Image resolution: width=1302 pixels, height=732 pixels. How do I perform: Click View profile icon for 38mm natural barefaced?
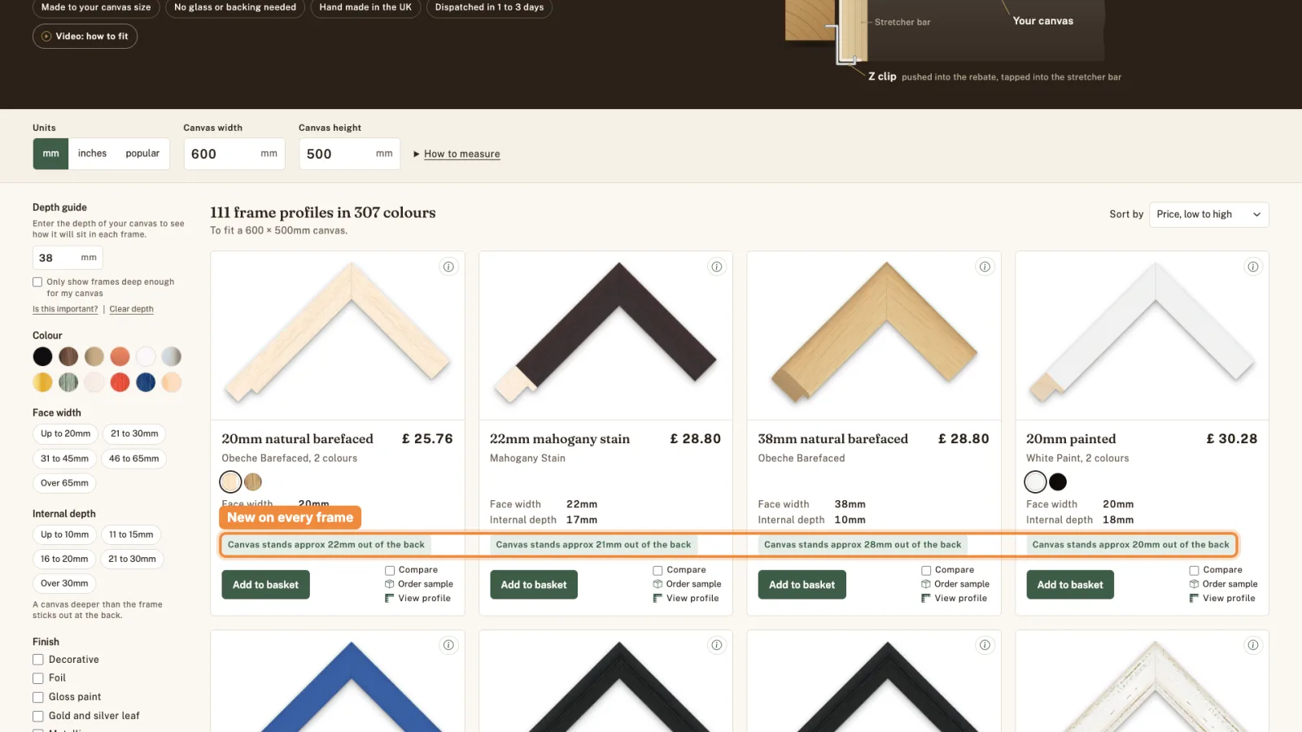926,599
